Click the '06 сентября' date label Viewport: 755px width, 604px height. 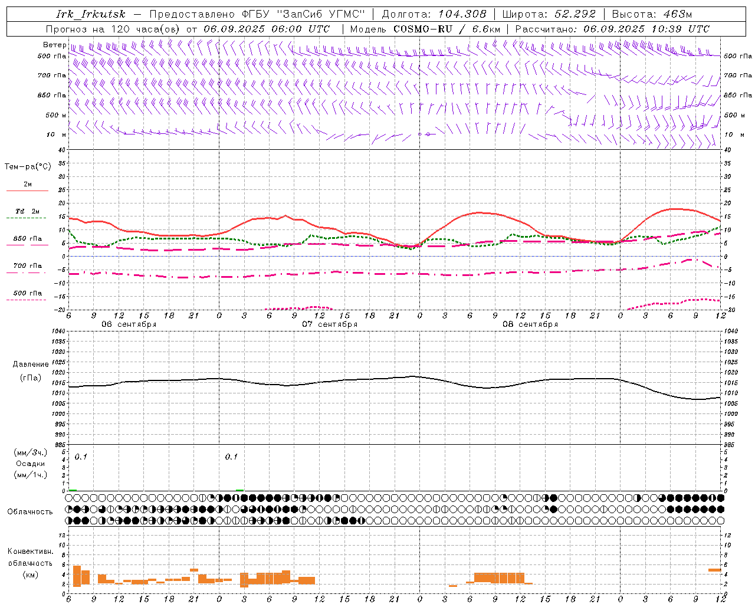click(x=129, y=324)
